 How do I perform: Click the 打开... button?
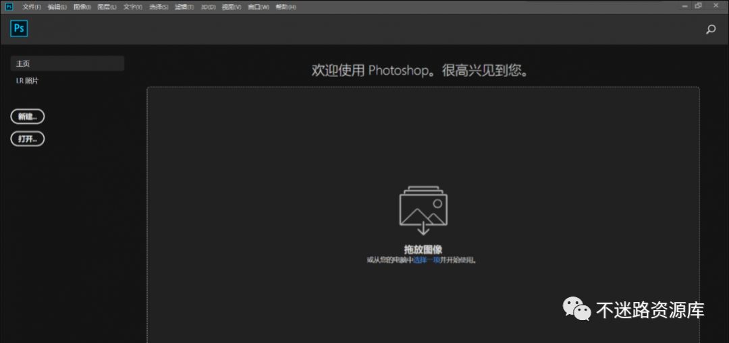click(28, 139)
